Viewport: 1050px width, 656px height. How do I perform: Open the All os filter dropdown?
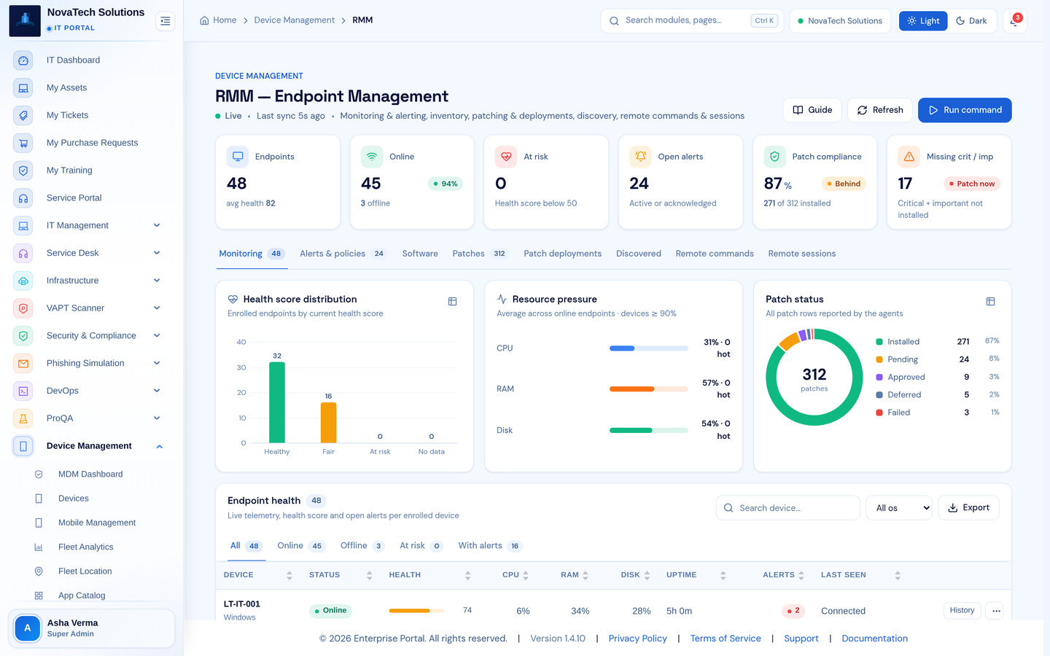point(900,508)
